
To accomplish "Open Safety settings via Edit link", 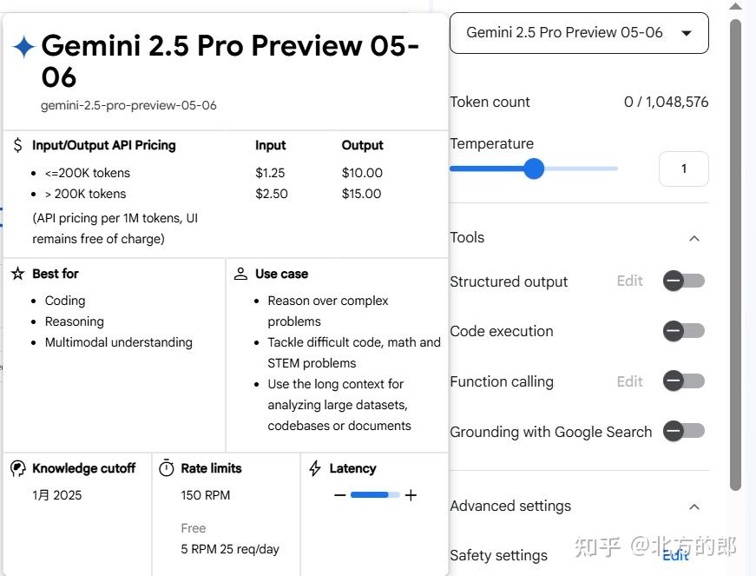I will pyautogui.click(x=676, y=555).
